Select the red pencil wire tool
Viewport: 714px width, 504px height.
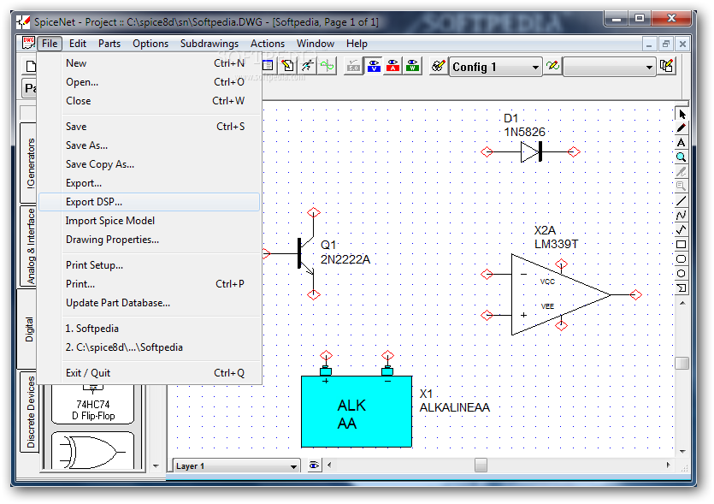(682, 128)
